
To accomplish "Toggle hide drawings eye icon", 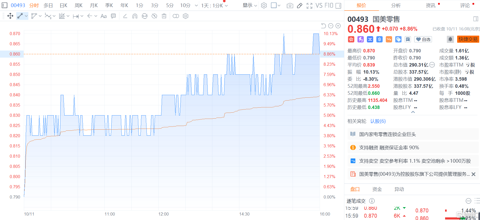I will [154, 16].
